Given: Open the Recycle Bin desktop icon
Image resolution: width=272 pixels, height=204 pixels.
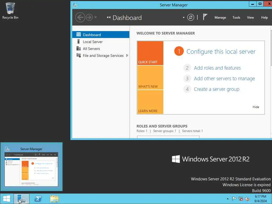Looking at the screenshot, I should [x=10, y=11].
